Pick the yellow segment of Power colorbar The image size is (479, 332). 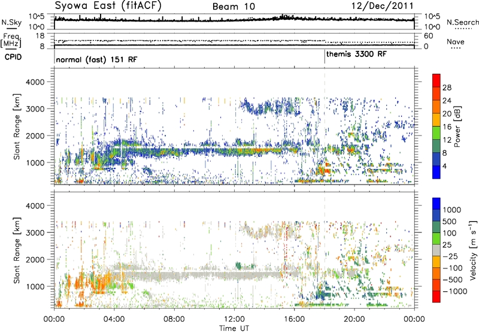[x=436, y=120]
